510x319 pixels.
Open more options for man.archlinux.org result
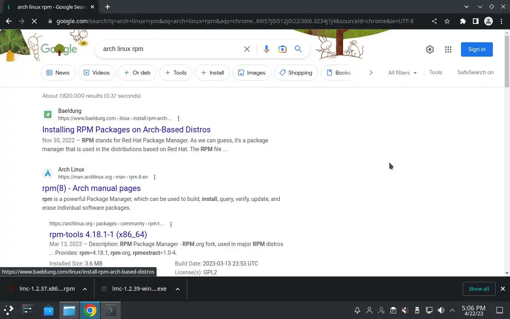[x=155, y=177]
